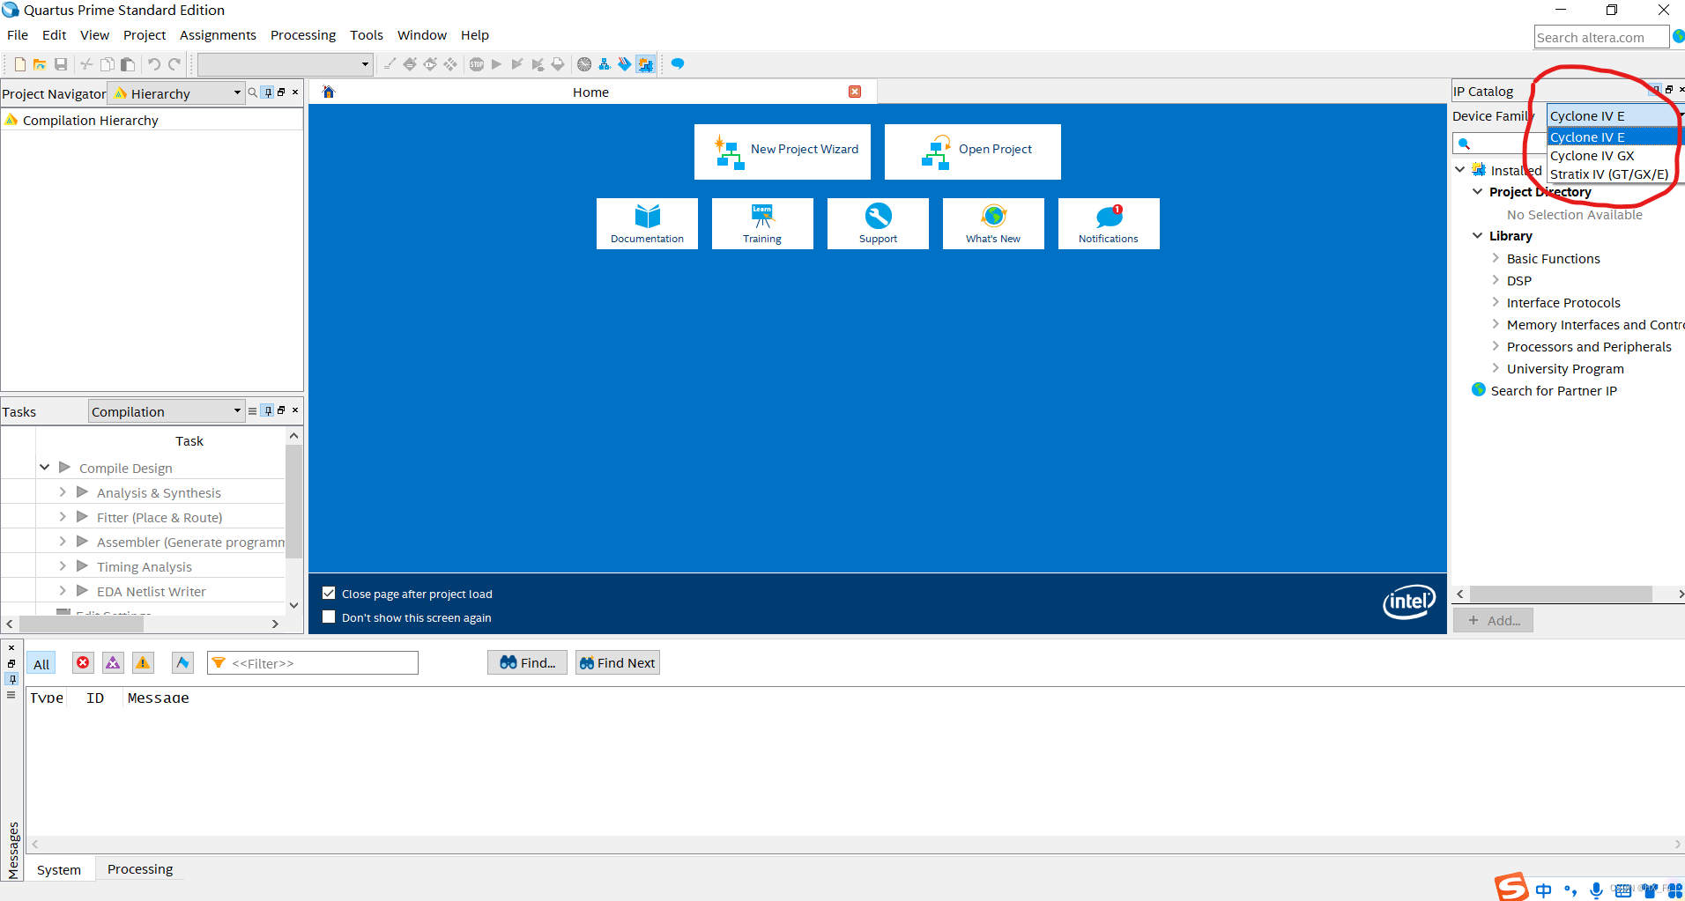This screenshot has height=901, width=1685.
Task: Click the Open file toolbar icon
Action: tap(40, 64)
